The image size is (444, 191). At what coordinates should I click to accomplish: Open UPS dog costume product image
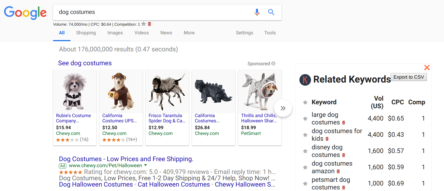click(x=121, y=91)
